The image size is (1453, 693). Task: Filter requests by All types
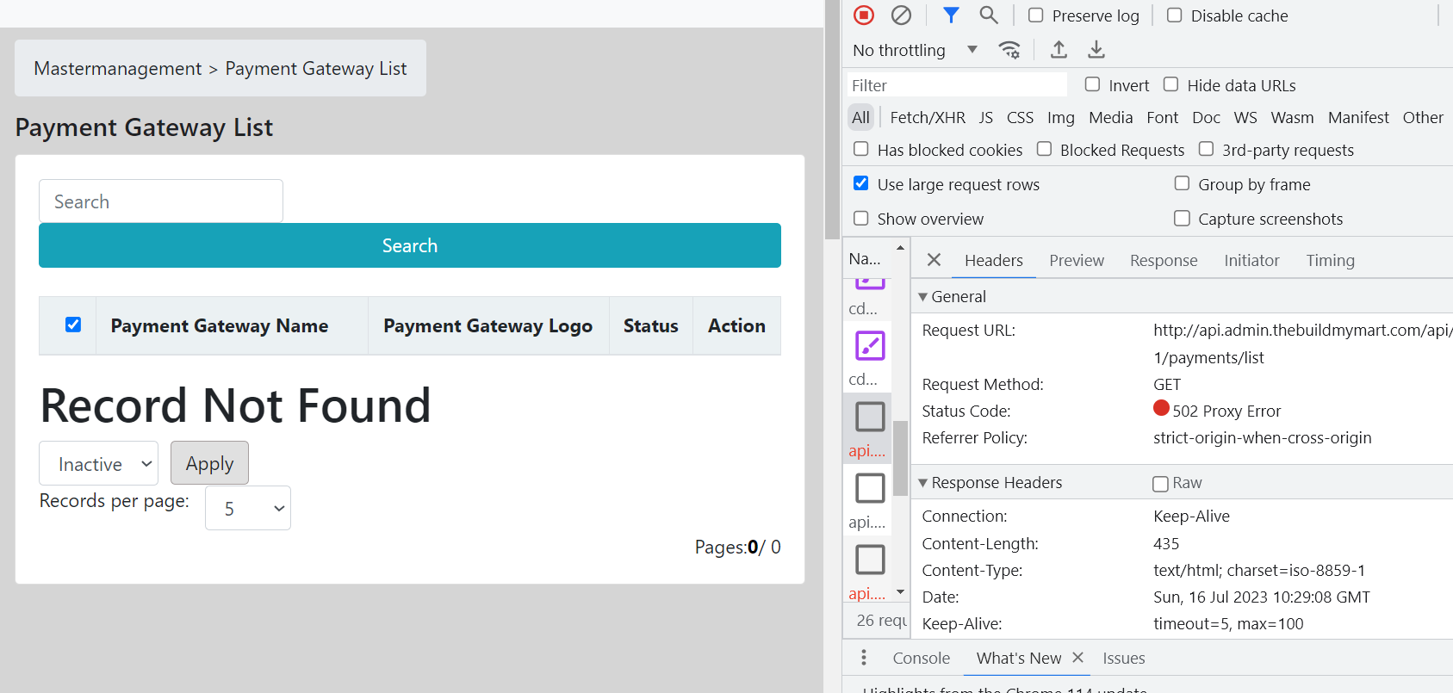pos(860,117)
